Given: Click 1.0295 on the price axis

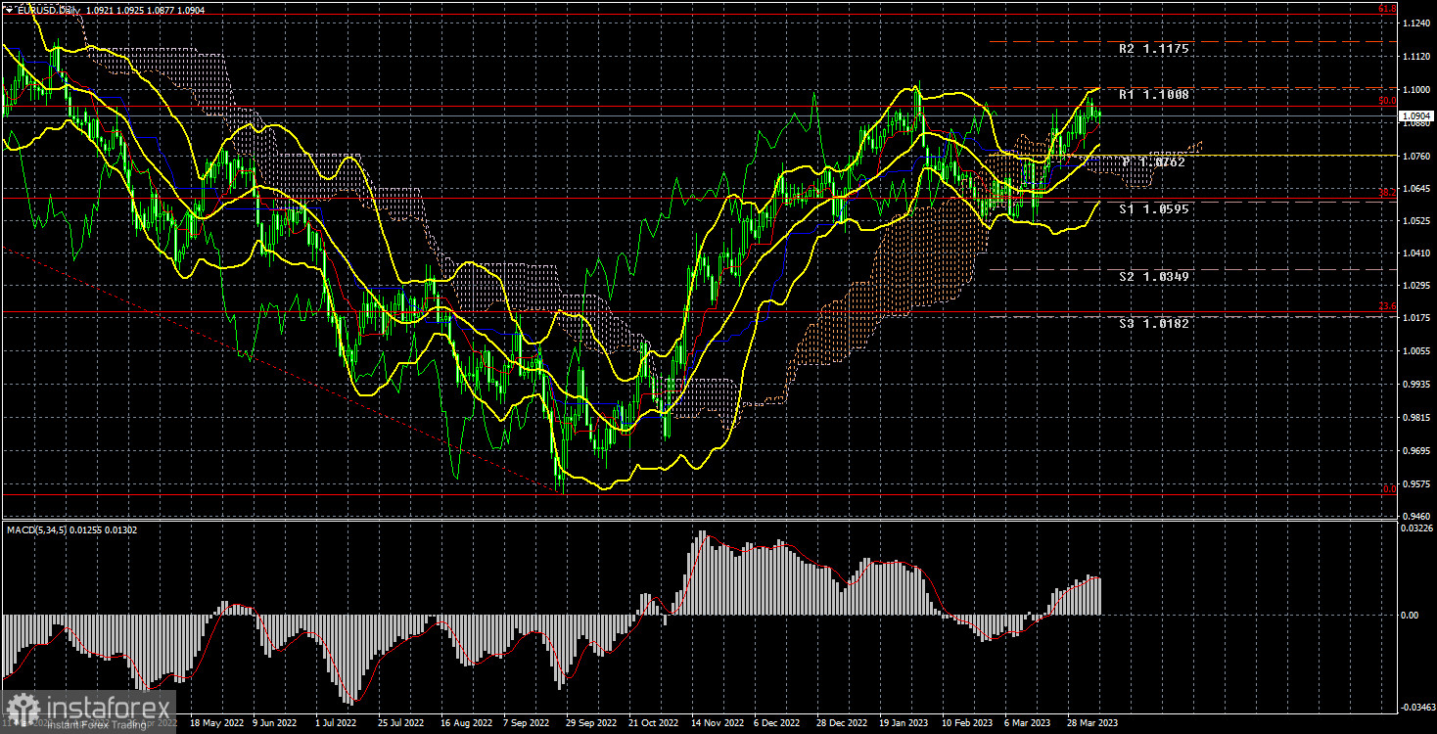Looking at the screenshot, I should [1415, 286].
